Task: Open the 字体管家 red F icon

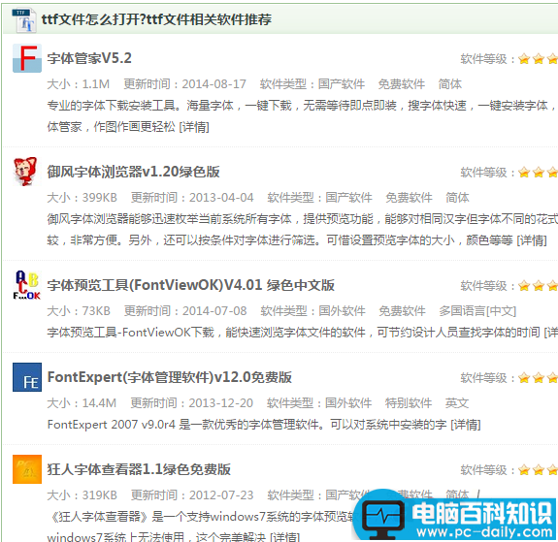Action: pyautogui.click(x=27, y=58)
